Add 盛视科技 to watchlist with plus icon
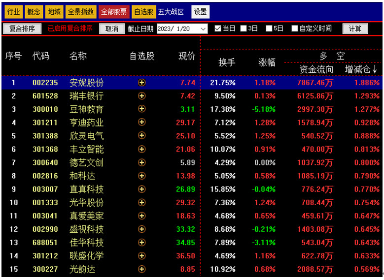The width and height of the screenshot is (384, 280). tap(141, 229)
